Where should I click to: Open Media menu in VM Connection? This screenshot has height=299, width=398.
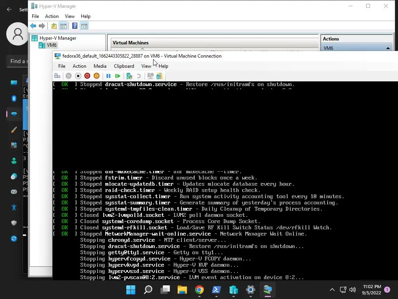(x=100, y=66)
